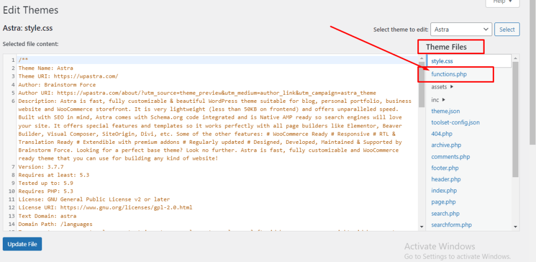
Task: Open archive.php template file
Action: (446, 145)
